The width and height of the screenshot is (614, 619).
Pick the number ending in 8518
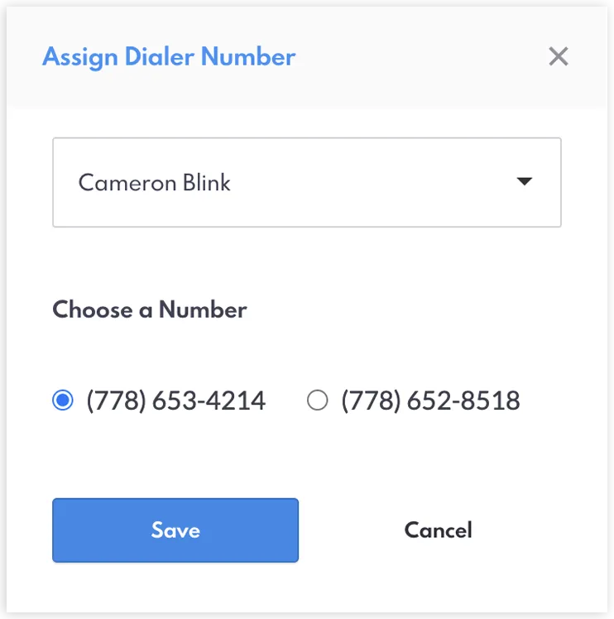(318, 400)
